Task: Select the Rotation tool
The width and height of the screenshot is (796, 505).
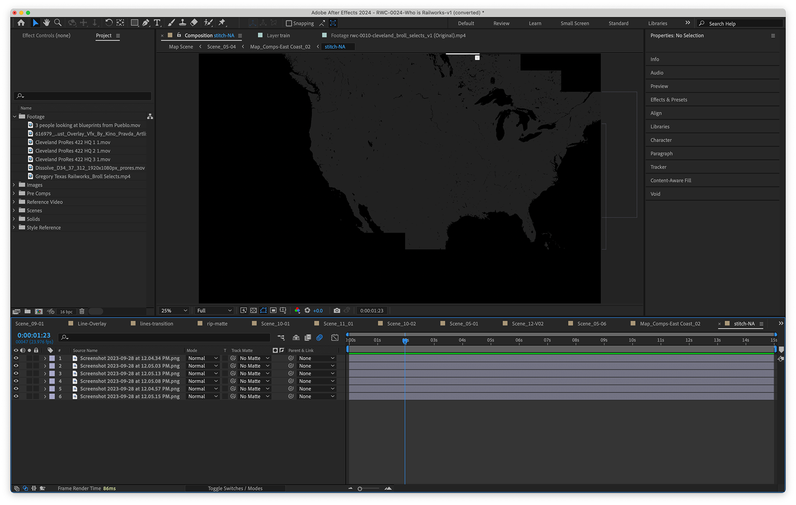Action: [109, 23]
